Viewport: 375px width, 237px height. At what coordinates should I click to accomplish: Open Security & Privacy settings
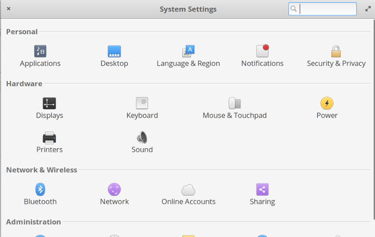(336, 52)
